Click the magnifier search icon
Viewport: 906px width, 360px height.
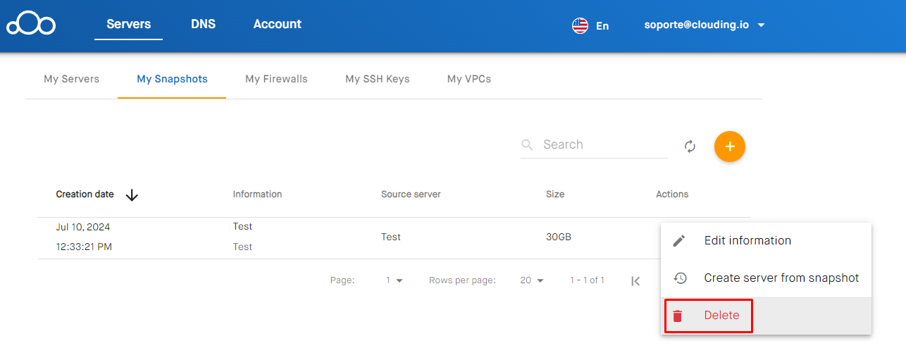click(x=527, y=144)
